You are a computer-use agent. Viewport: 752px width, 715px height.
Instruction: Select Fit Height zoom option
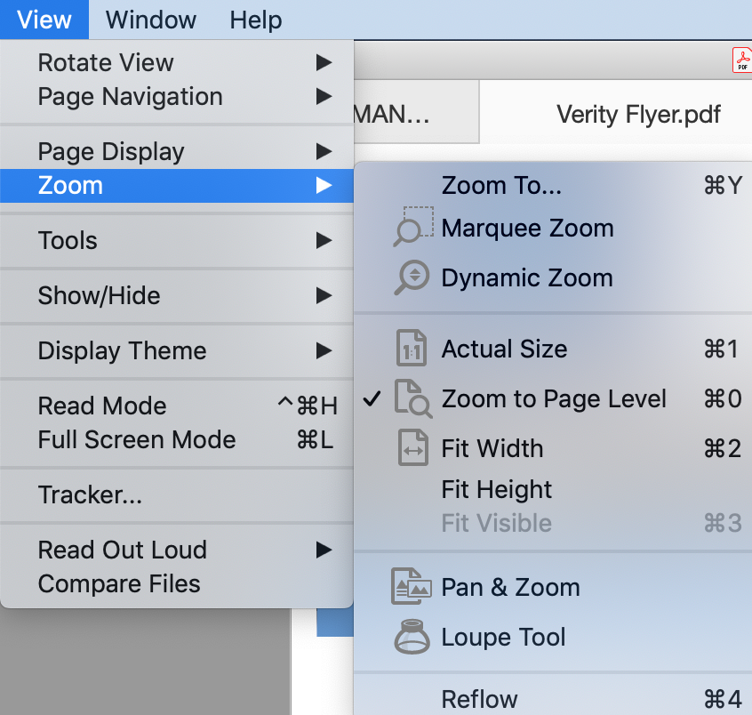tap(496, 490)
